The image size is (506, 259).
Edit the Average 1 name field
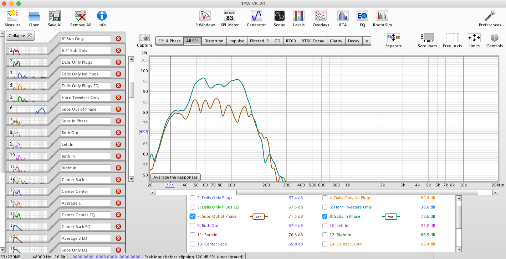coord(86,203)
